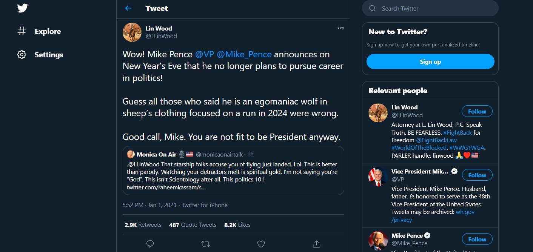This screenshot has width=533, height=252.
Task: Like the tweet with the heart icon
Action: pyautogui.click(x=261, y=244)
